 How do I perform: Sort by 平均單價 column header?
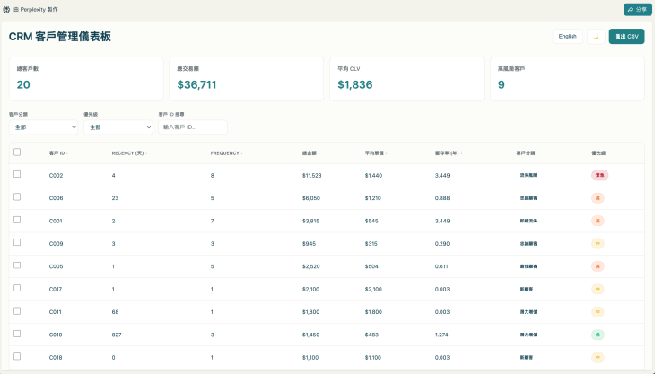tap(376, 153)
